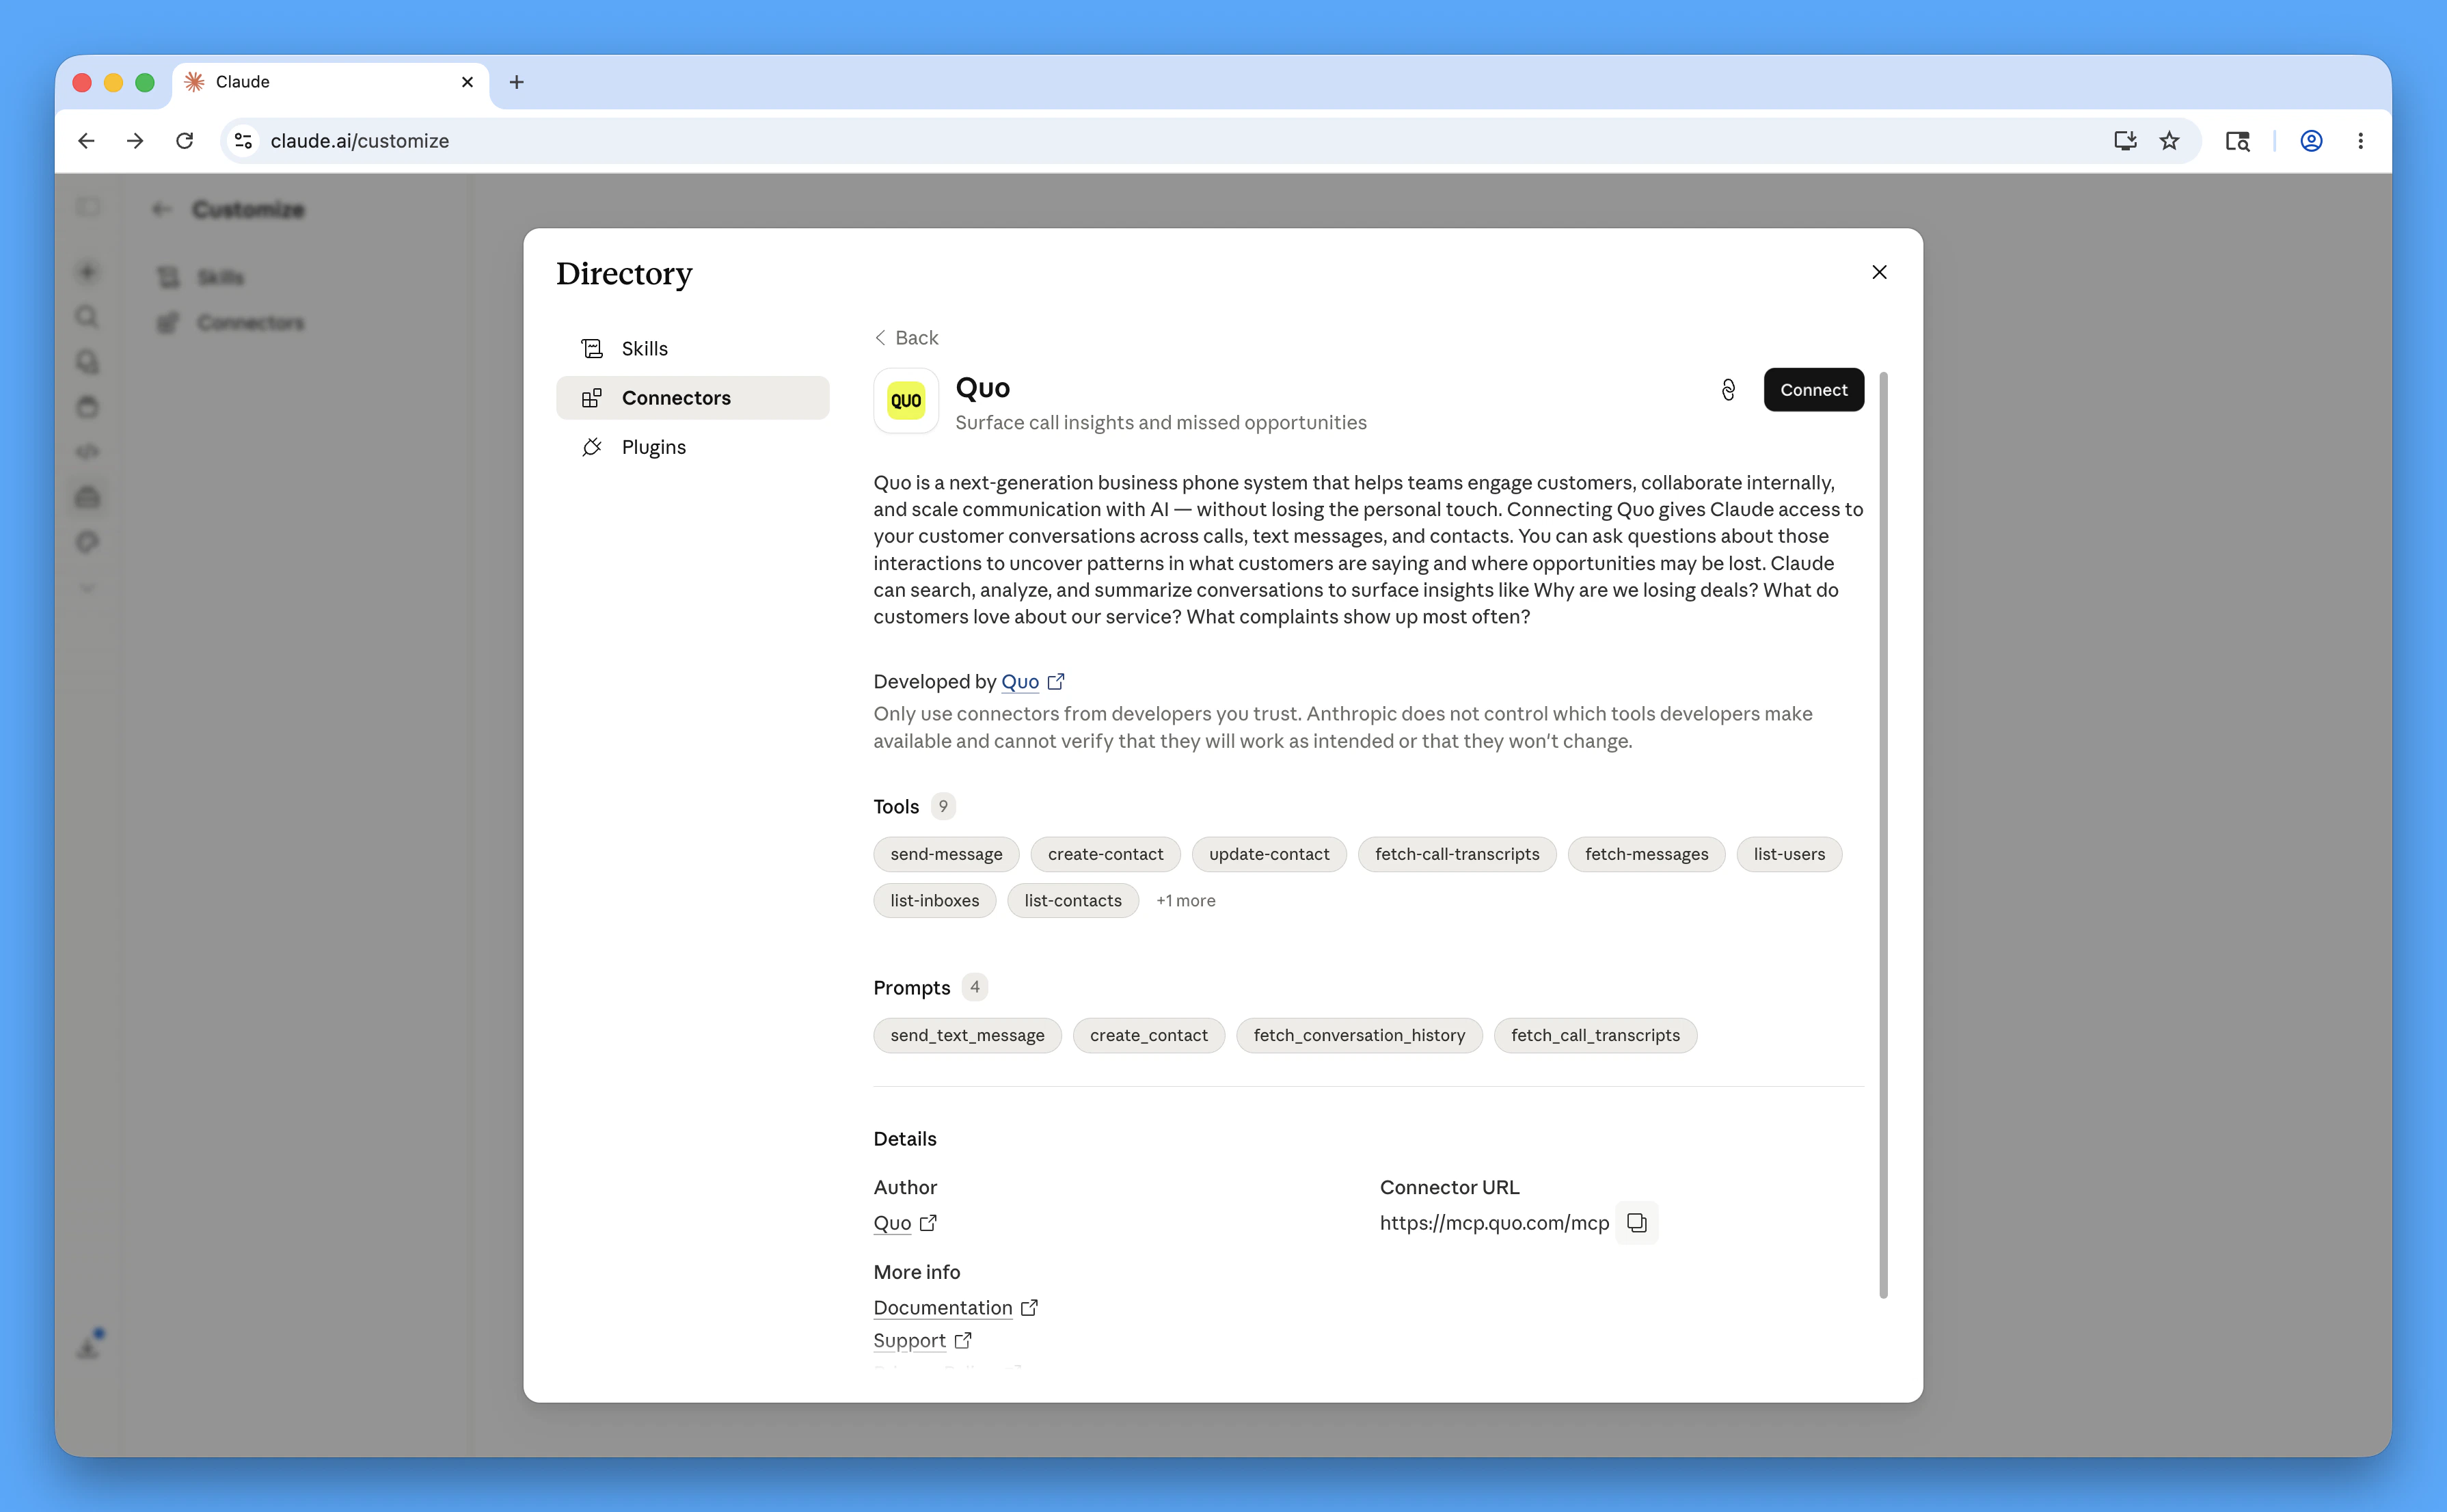Screen dimensions: 2447x1512
Task: Select the send-message tool chip
Action: click(946, 854)
